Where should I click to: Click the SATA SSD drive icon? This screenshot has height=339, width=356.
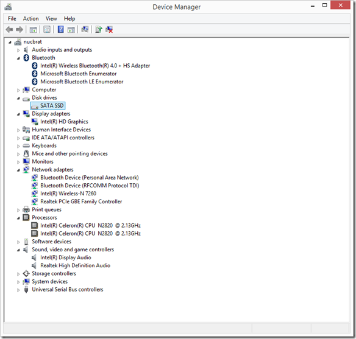click(35, 106)
